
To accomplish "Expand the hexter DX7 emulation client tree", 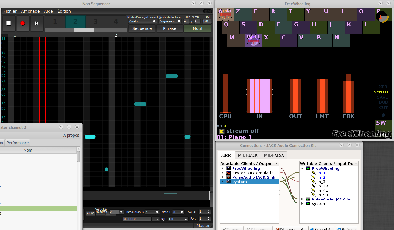I will click(222, 173).
